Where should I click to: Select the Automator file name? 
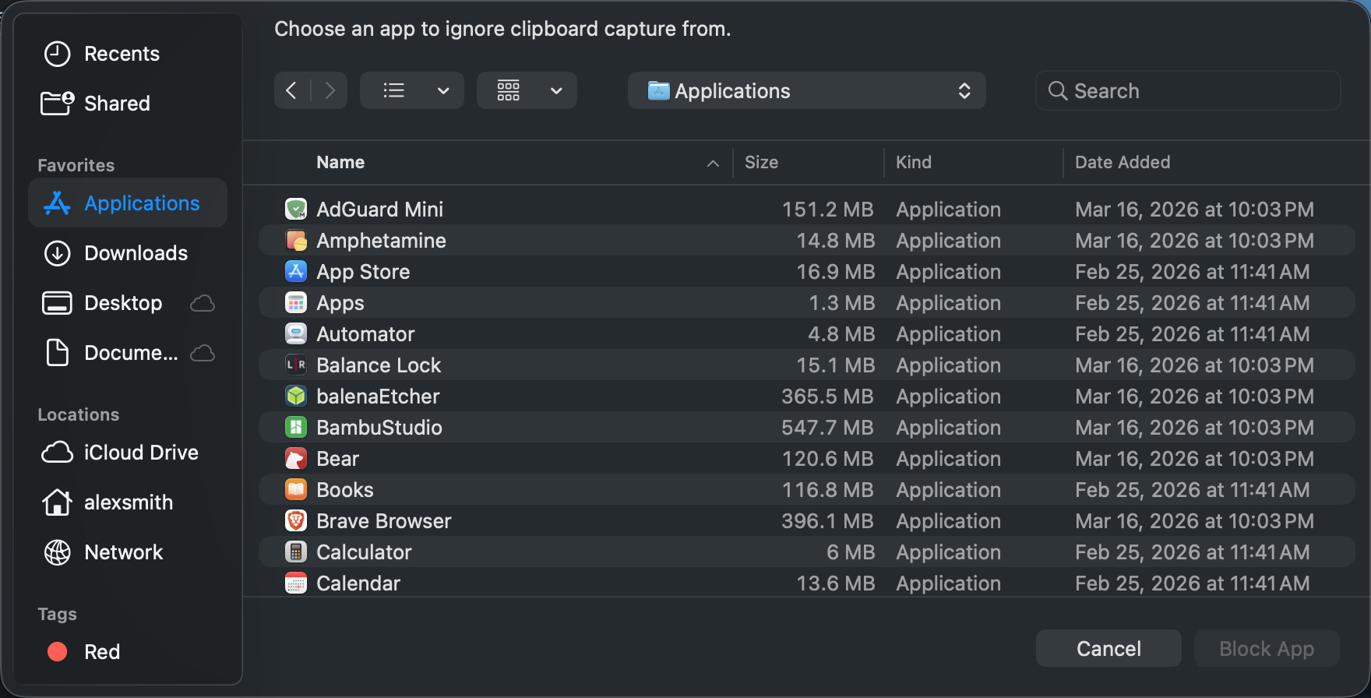(365, 333)
